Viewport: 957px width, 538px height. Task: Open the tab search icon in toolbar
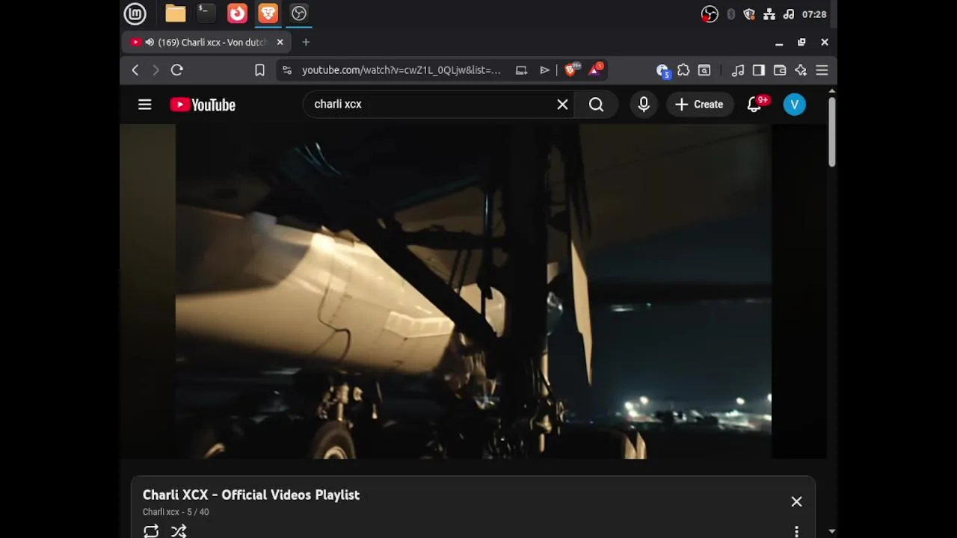click(x=704, y=70)
